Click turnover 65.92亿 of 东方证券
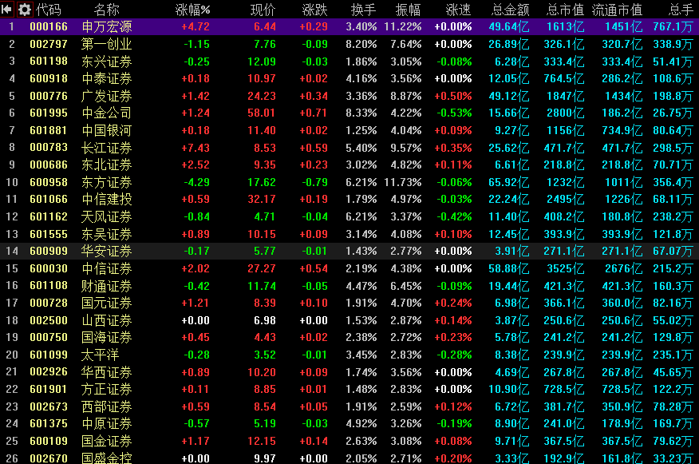 [509, 182]
